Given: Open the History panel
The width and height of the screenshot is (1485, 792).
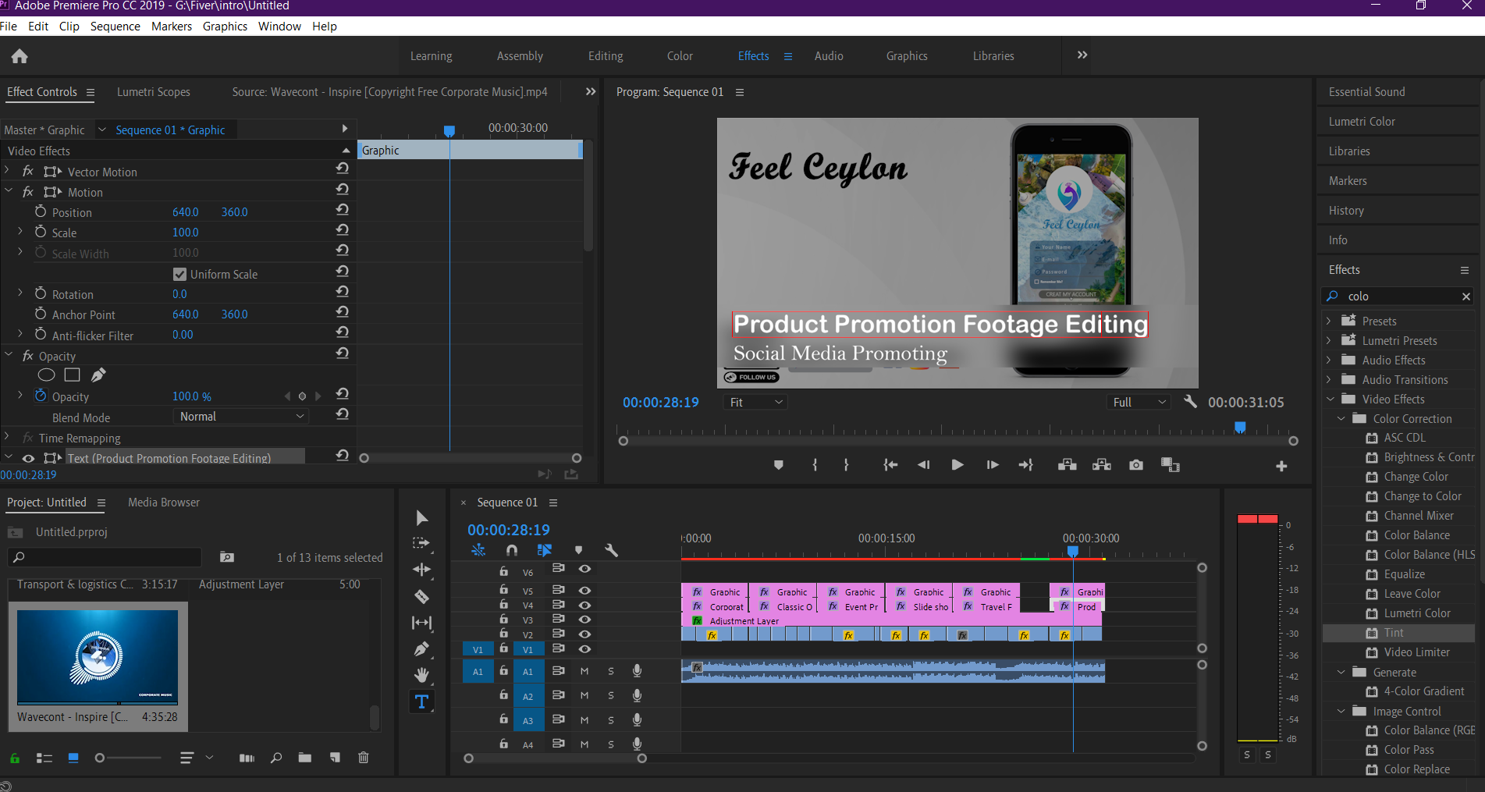Looking at the screenshot, I should [x=1346, y=210].
